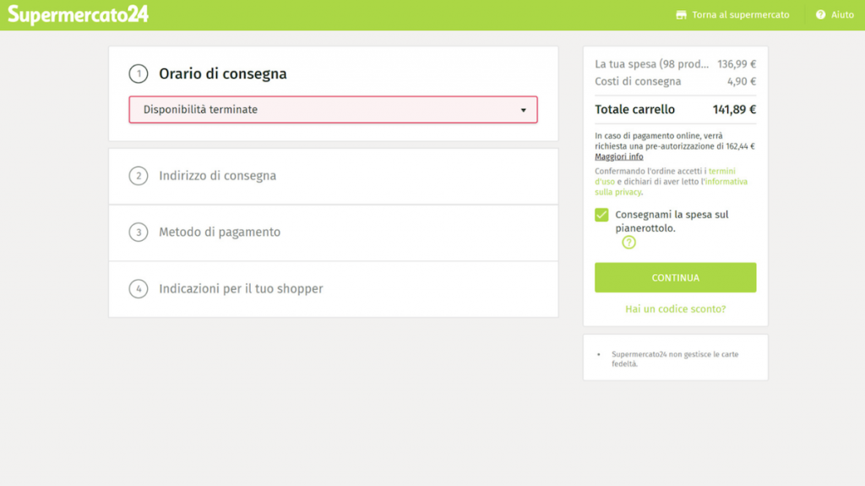The width and height of the screenshot is (865, 486).
Task: Uncheck the Consegnami la spesa sul pianerottolo checkbox
Action: [601, 215]
